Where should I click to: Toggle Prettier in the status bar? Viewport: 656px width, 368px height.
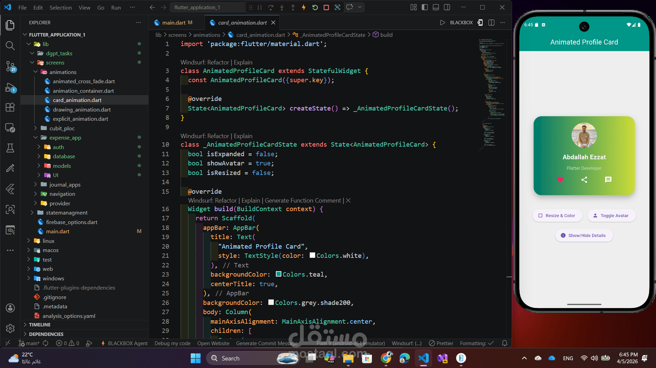pyautogui.click(x=441, y=343)
